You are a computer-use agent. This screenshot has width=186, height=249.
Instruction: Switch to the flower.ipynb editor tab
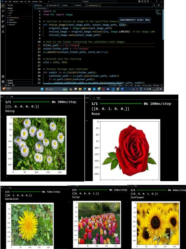(52, 5)
